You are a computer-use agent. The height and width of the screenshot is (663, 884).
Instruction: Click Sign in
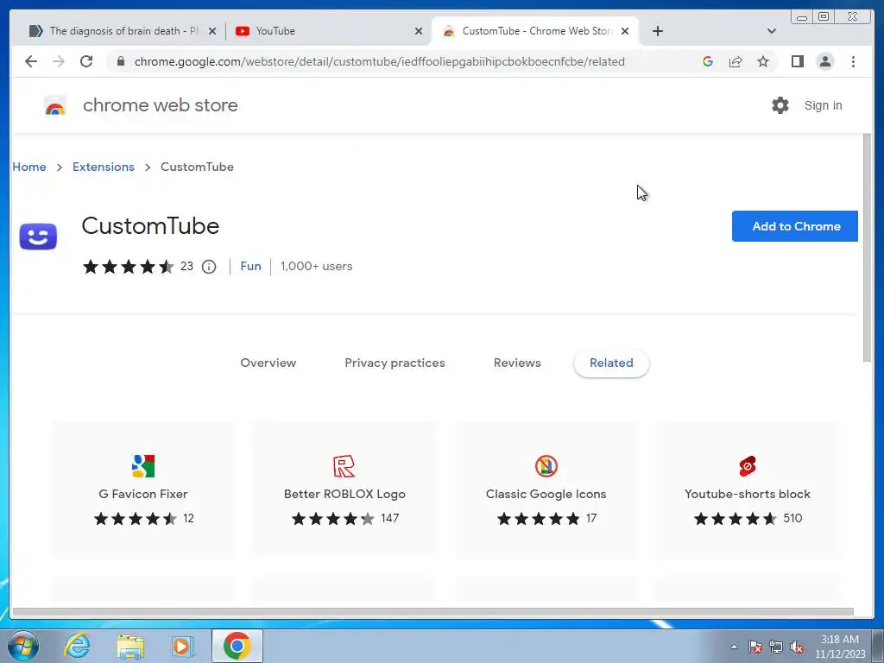[x=823, y=105]
